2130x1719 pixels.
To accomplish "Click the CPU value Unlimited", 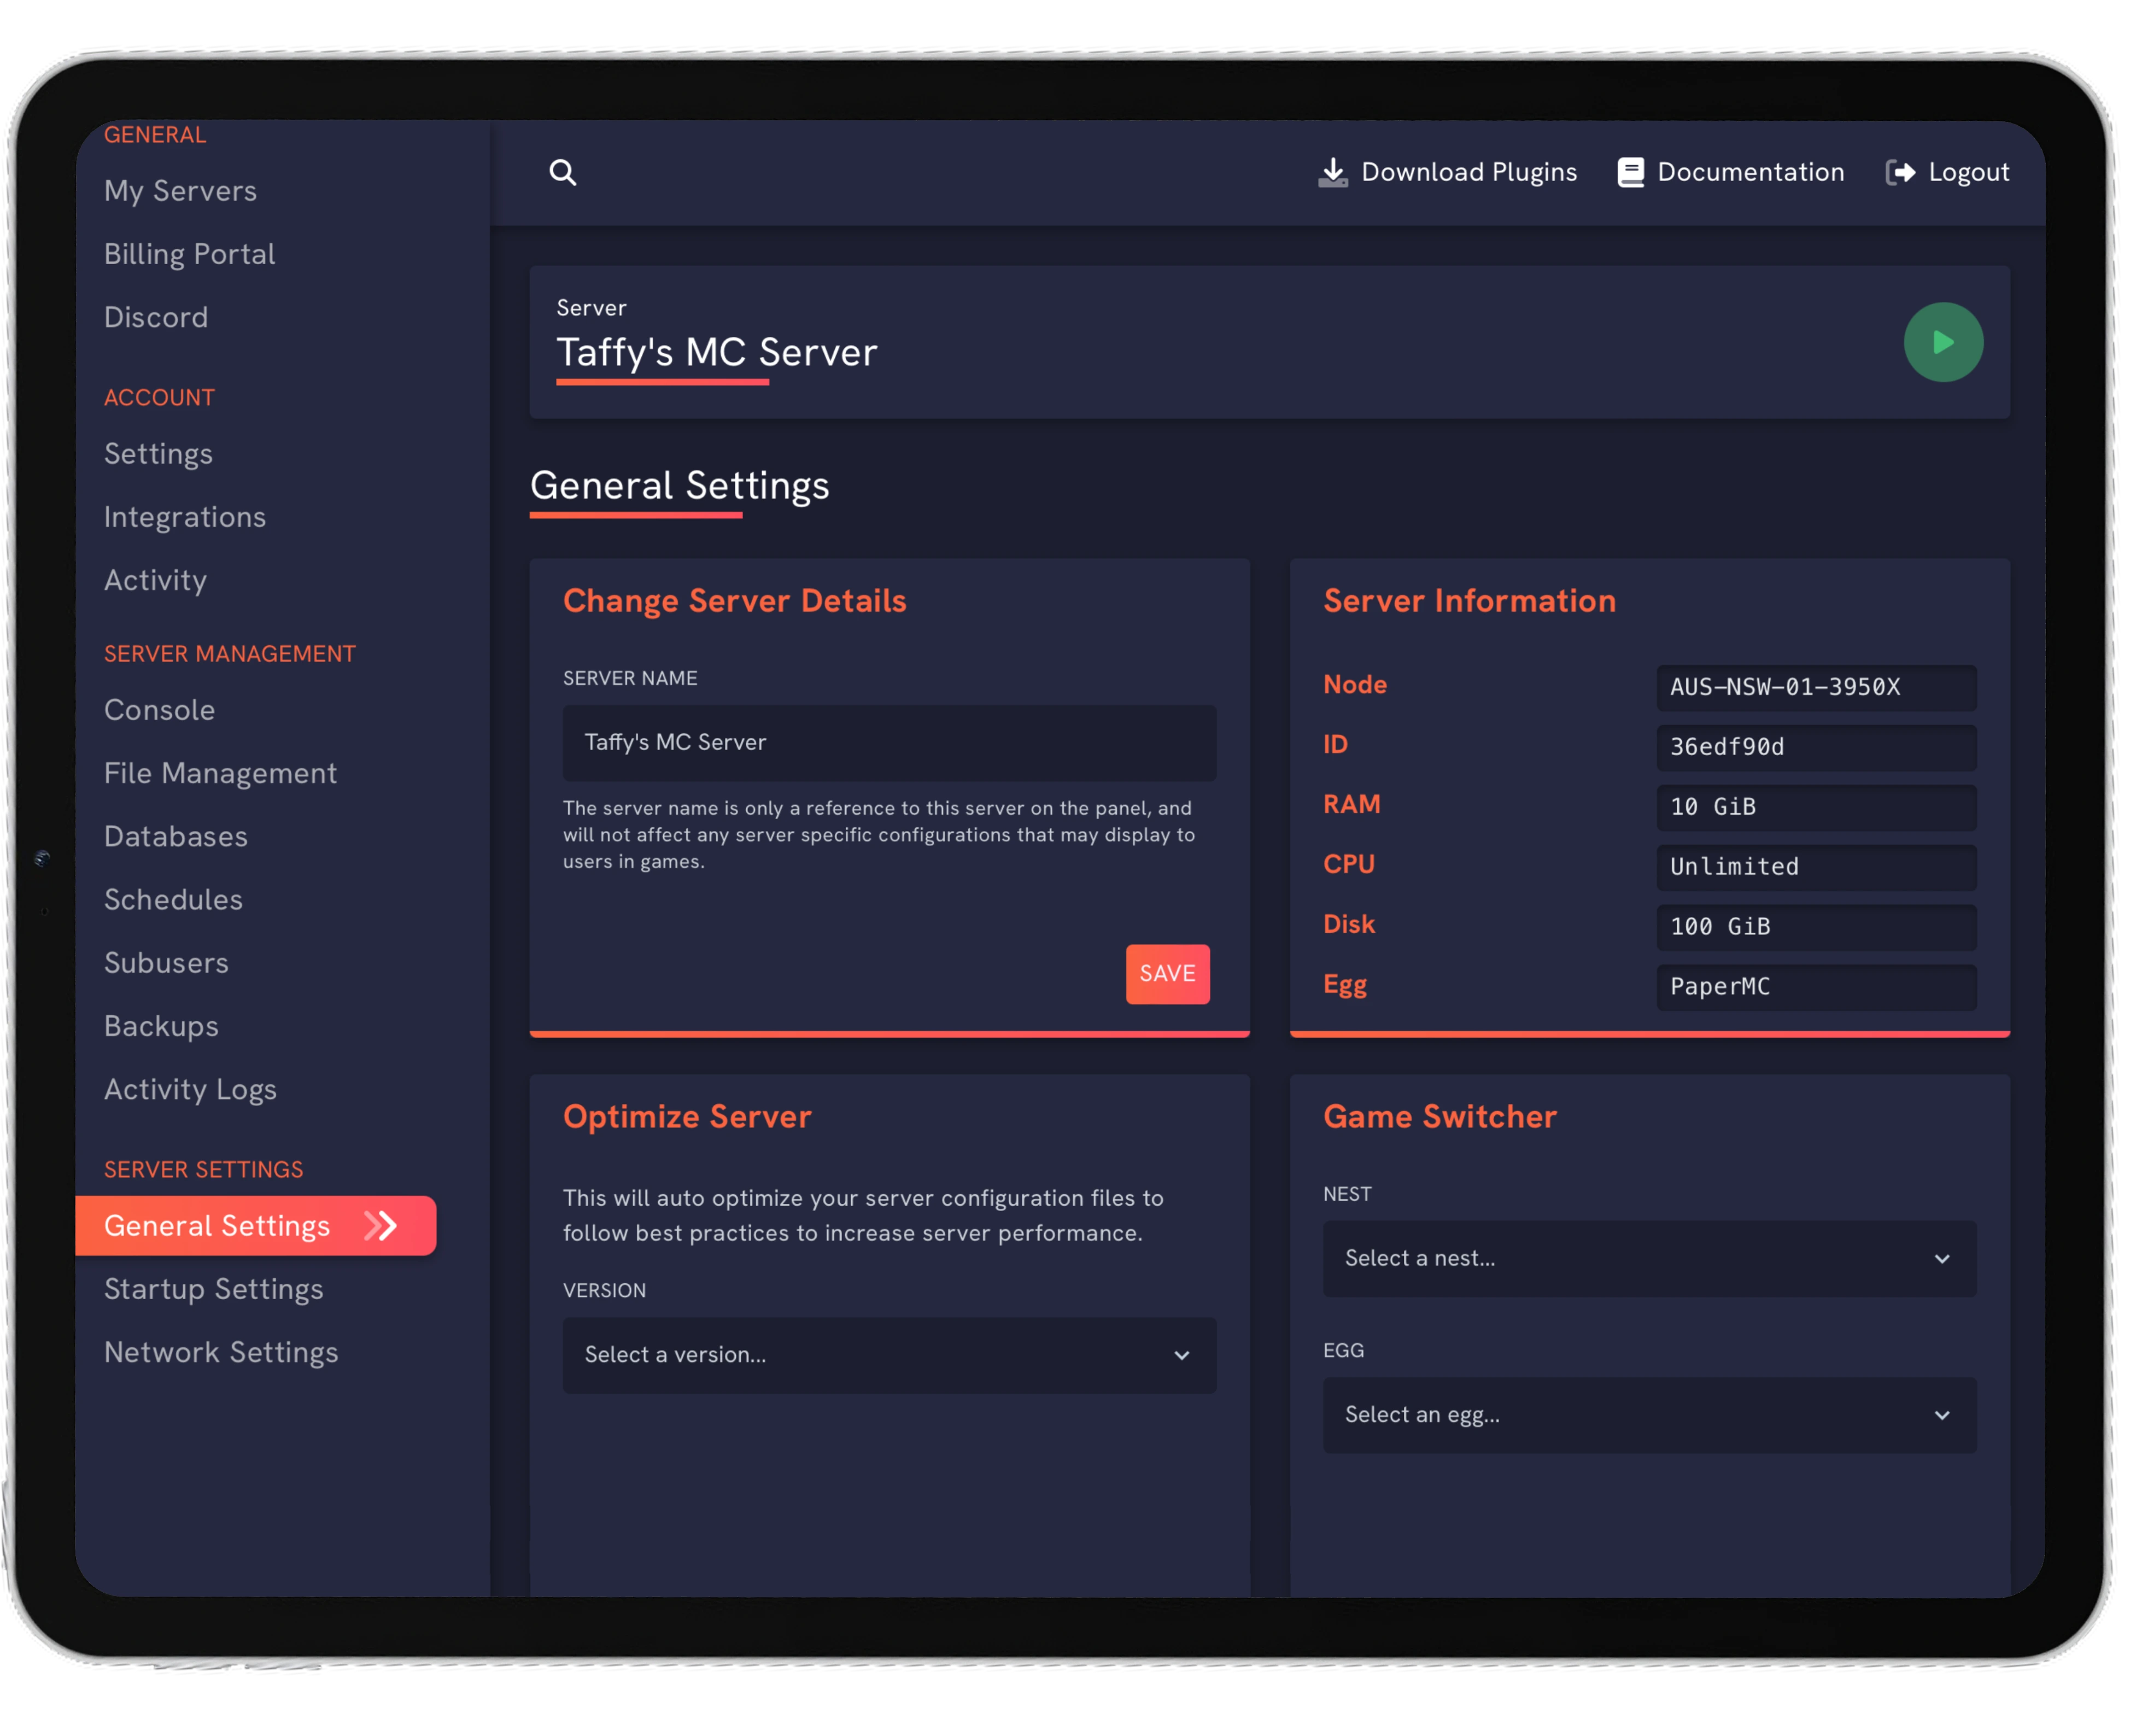I will (1816, 867).
